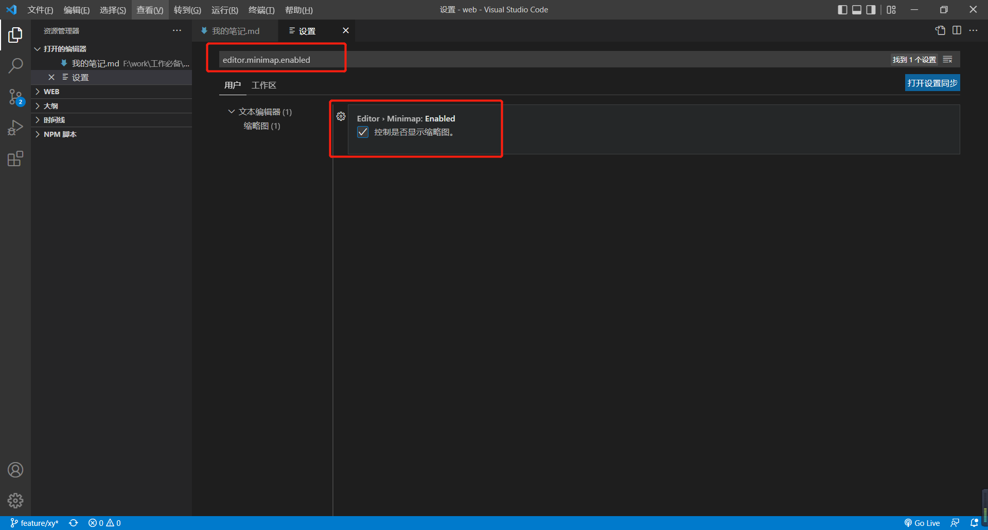Click the sync/refresh icon in status bar
The width and height of the screenshot is (988, 530).
(x=74, y=523)
